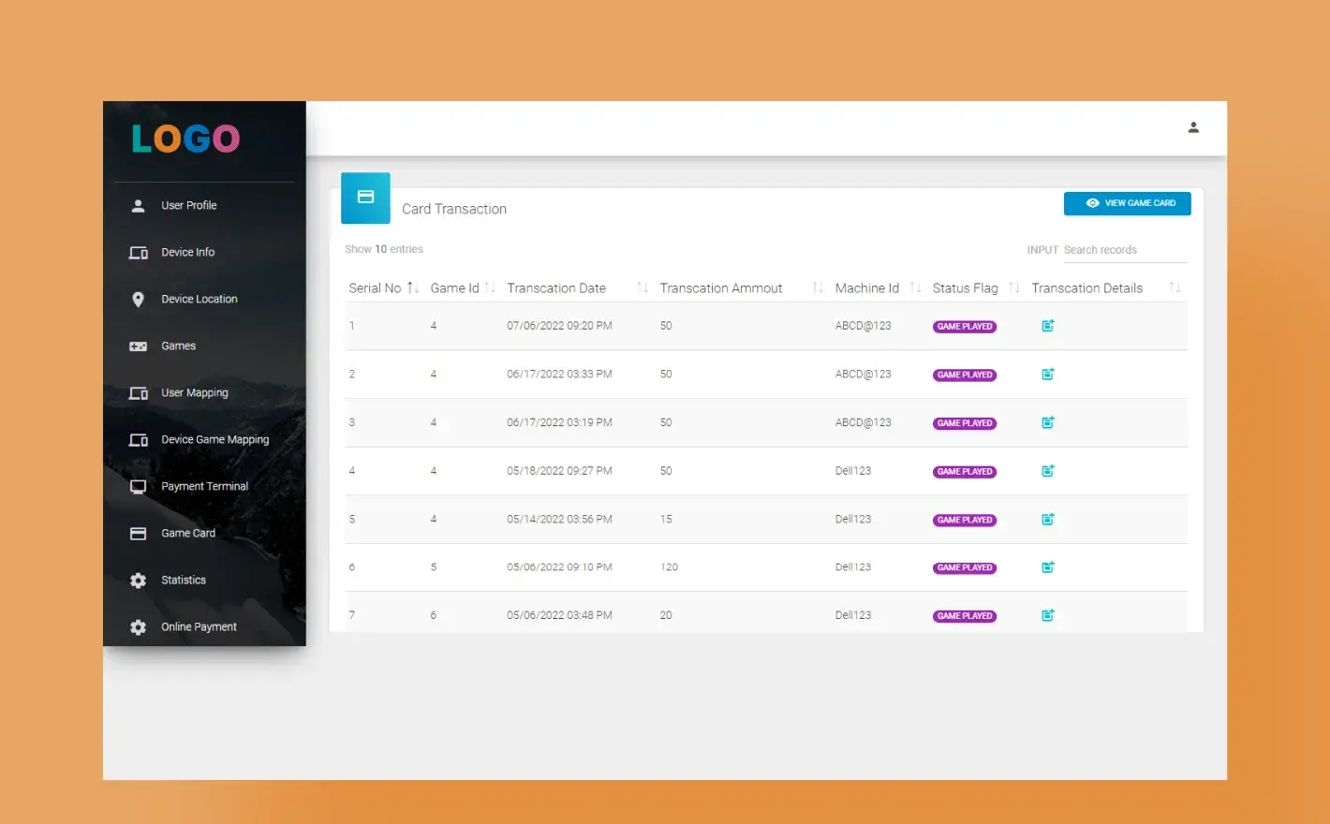The height and width of the screenshot is (824, 1330).
Task: Click GAME PLAYED badge in second row
Action: pyautogui.click(x=965, y=375)
